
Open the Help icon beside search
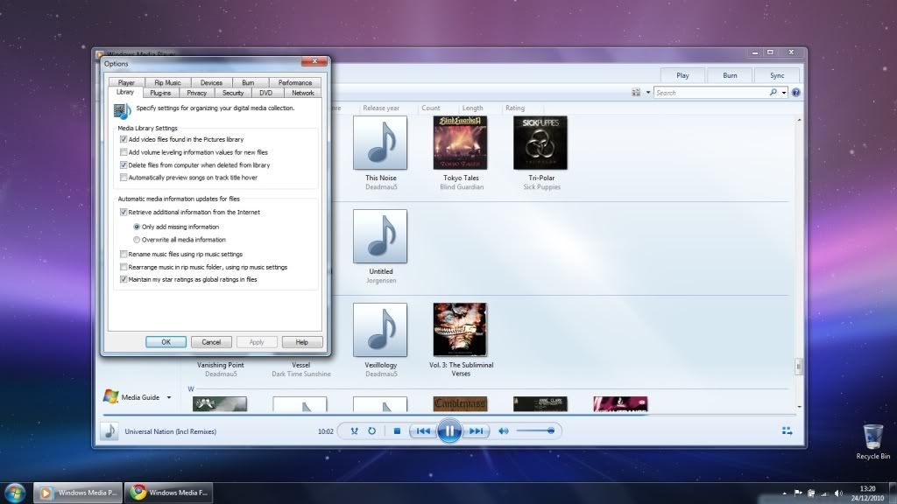pos(795,92)
